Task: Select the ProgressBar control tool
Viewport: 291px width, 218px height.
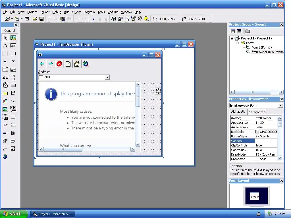Action: point(5,133)
